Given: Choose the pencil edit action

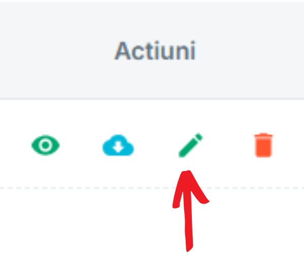Looking at the screenshot, I should coord(191,145).
